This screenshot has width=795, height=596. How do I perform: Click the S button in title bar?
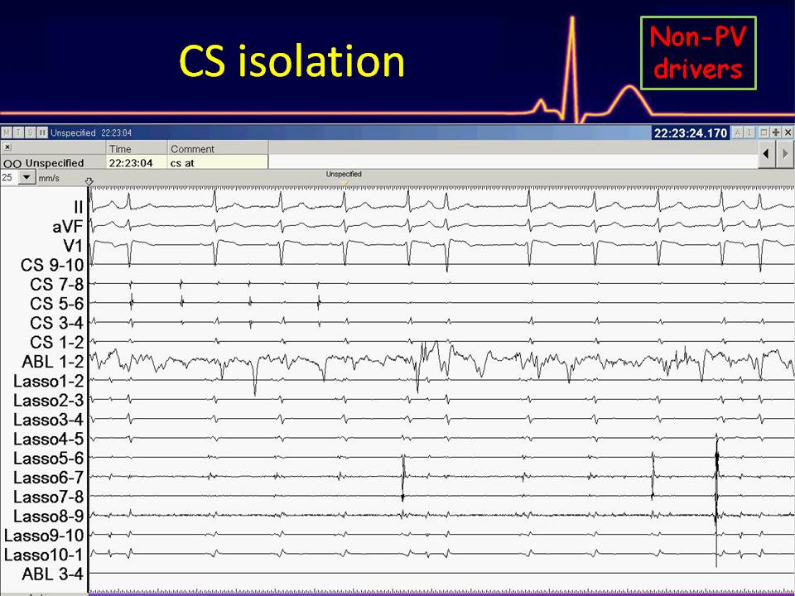pos(31,132)
